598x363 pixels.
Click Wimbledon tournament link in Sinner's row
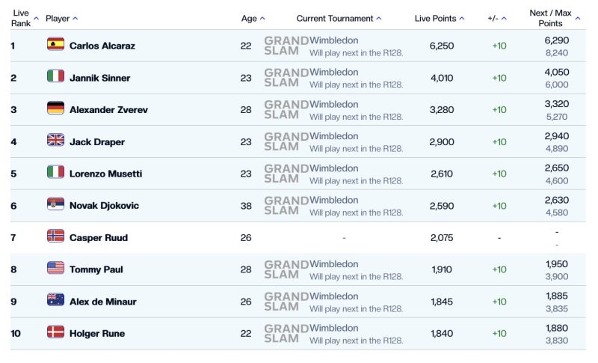tap(333, 73)
